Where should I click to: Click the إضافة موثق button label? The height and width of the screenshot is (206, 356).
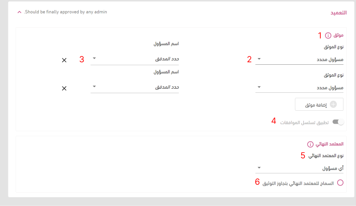pyautogui.click(x=316, y=105)
